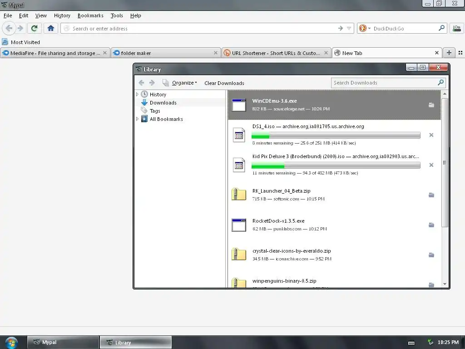Open containing folder for RocketDock-v1.3.5.exe
Viewport: 465px width, 349px height.
tap(431, 225)
